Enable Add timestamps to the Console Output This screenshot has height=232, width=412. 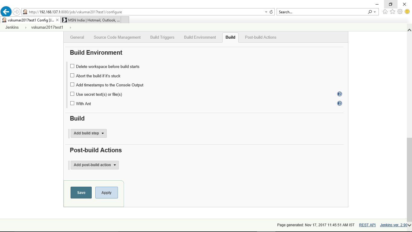[72, 85]
